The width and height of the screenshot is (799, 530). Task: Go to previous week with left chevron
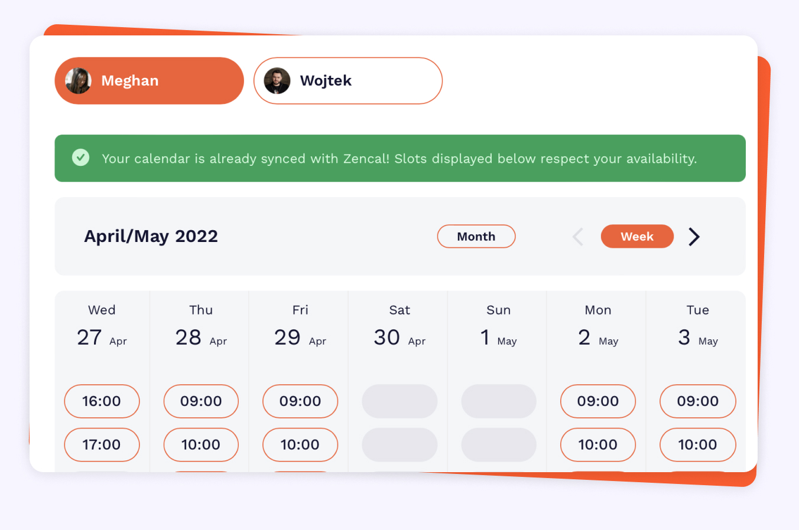[578, 237]
